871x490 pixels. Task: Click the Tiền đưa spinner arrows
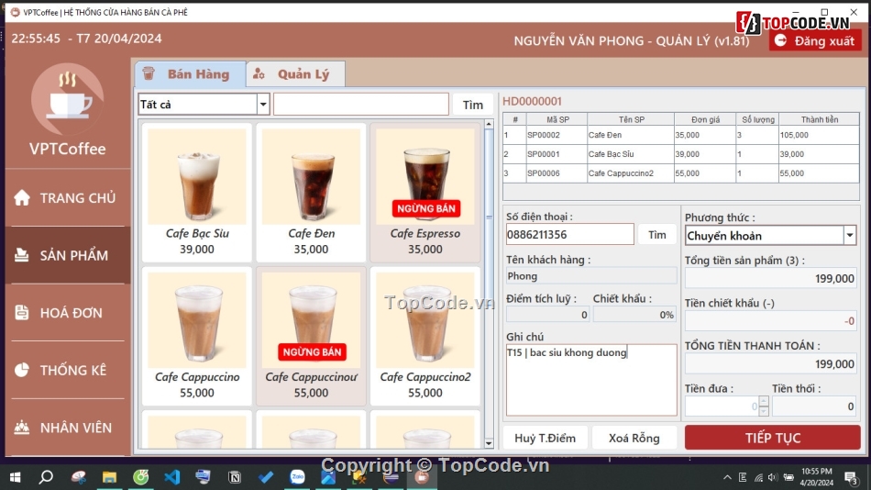click(x=764, y=406)
